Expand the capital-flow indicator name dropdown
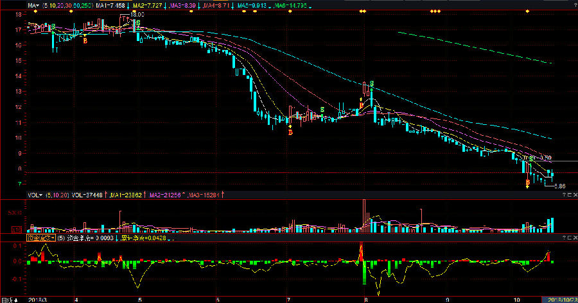Screen dimensions: 578x303 [40, 238]
